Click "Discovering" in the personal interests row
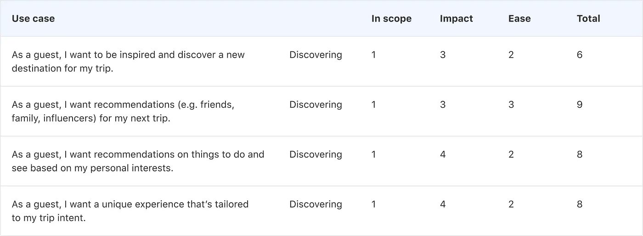Viewport: 643px width, 236px height. 316,154
